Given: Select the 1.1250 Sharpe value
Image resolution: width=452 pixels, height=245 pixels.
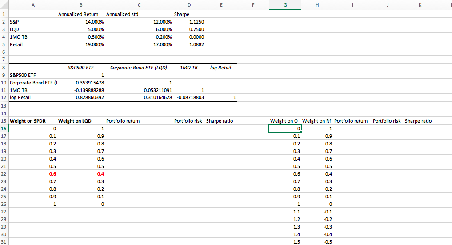Looking at the screenshot, I should (x=189, y=22).
